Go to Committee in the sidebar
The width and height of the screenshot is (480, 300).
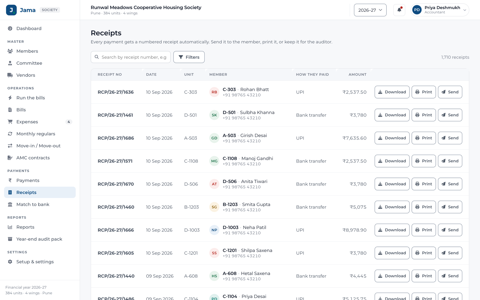click(40, 63)
